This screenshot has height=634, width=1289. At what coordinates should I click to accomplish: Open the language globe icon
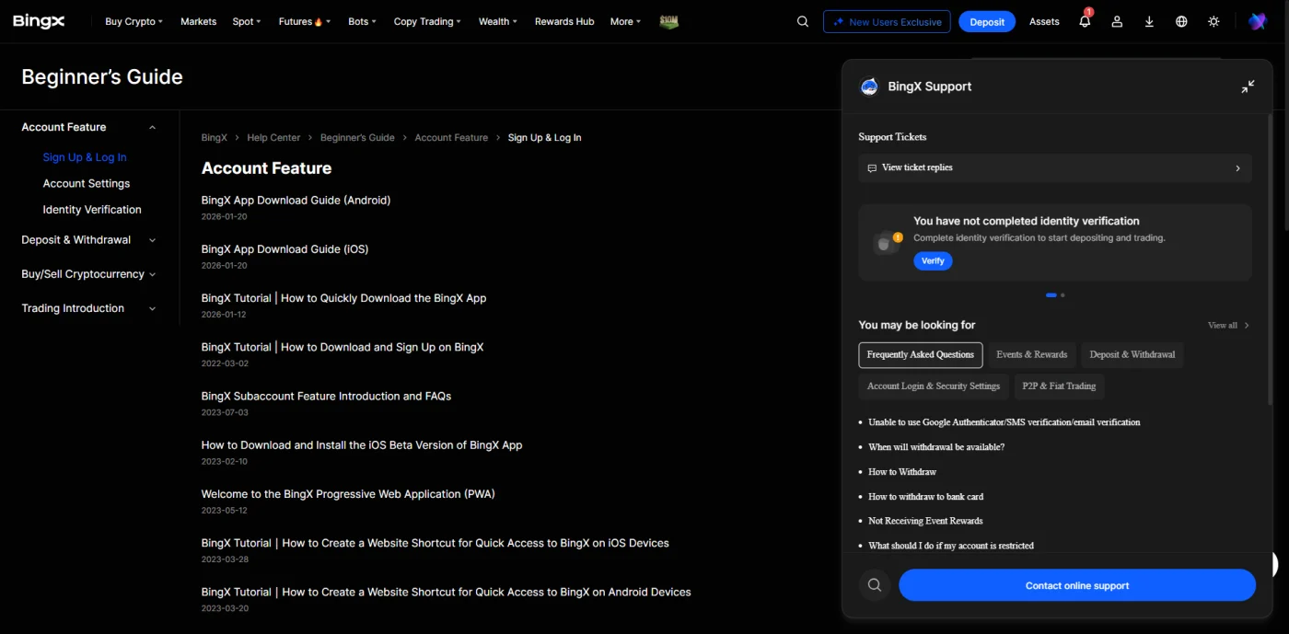coord(1181,21)
